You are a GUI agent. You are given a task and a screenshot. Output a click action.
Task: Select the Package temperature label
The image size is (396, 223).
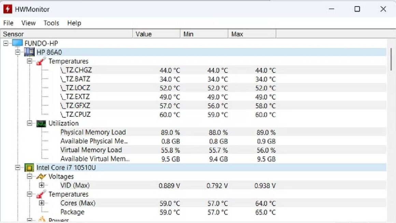click(x=72, y=212)
